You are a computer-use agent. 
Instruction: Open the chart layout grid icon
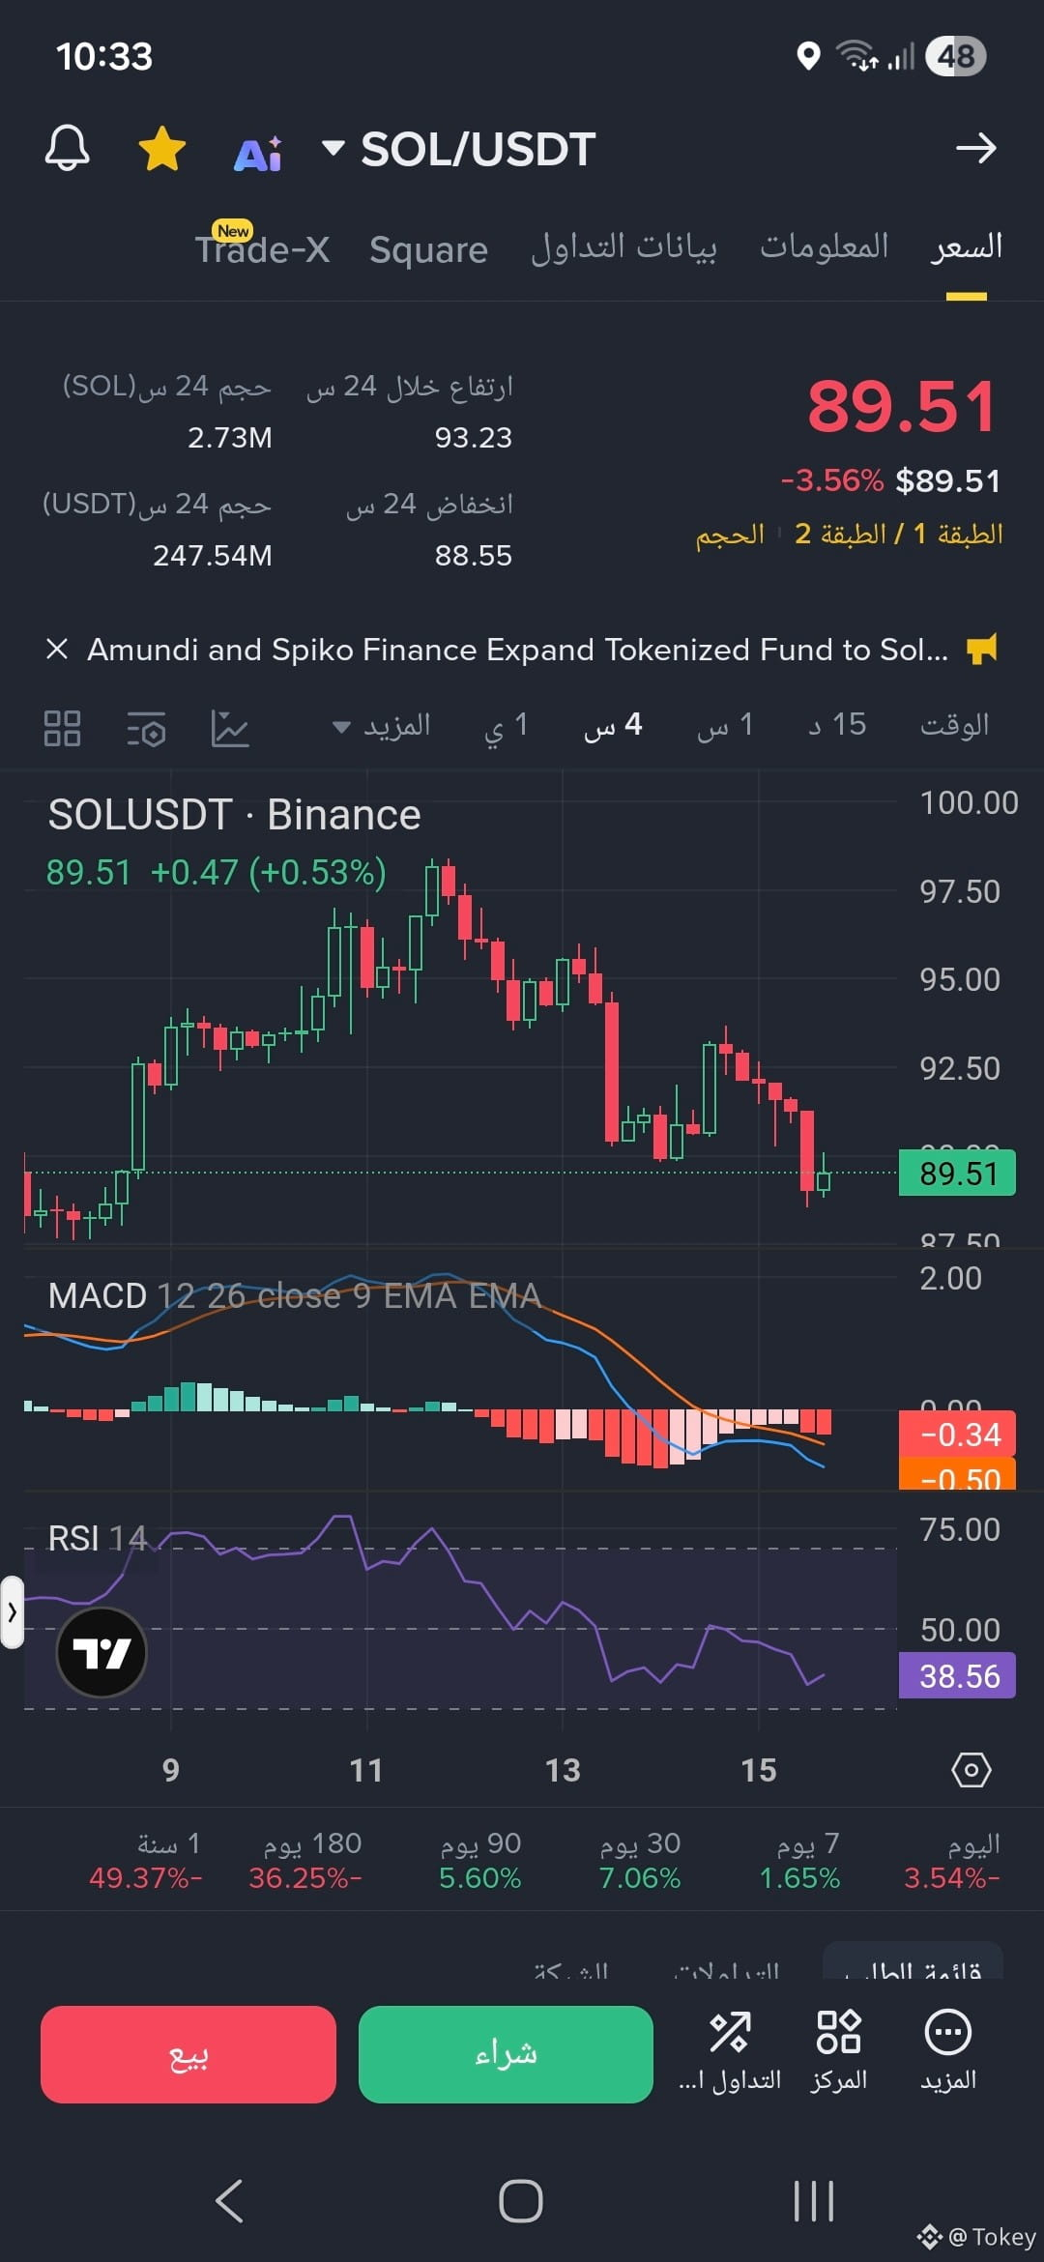(x=63, y=728)
